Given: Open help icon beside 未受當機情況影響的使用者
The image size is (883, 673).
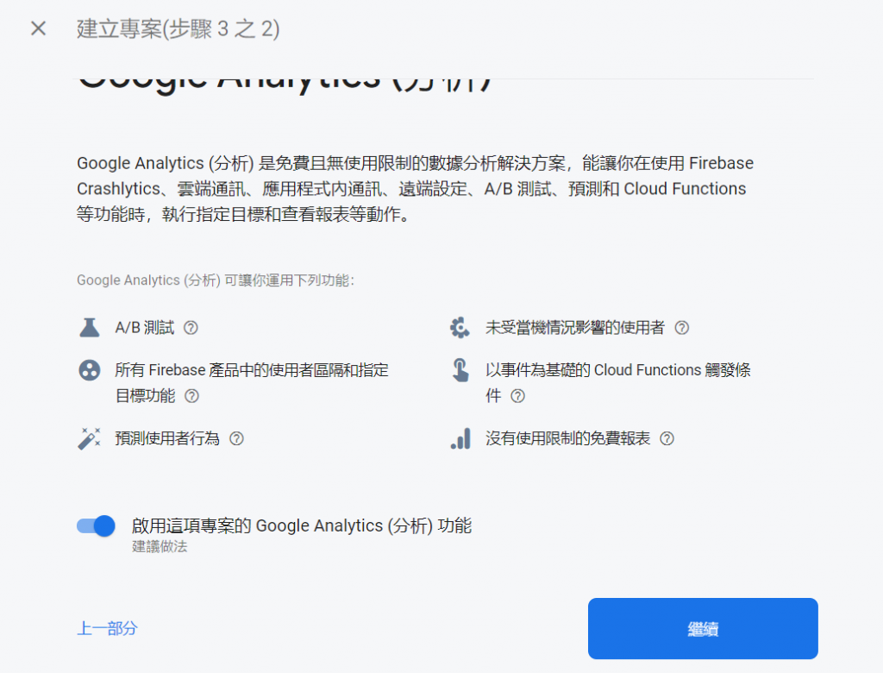Looking at the screenshot, I should coord(682,328).
